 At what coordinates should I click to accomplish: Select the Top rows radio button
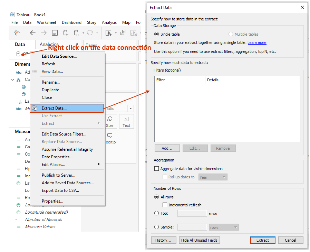tap(156, 213)
